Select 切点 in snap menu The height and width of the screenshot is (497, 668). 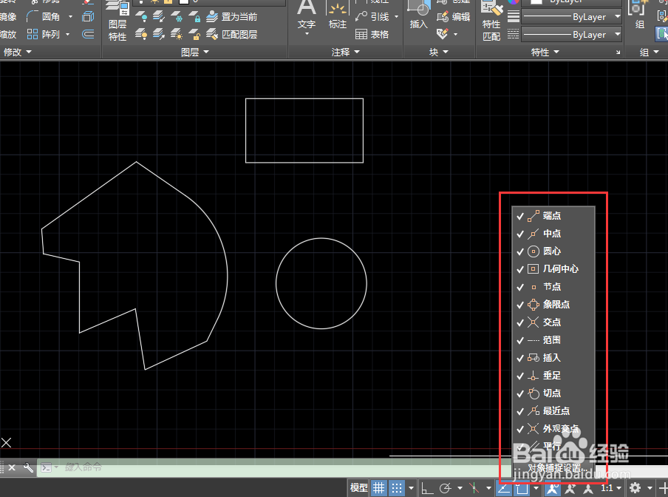[553, 393]
